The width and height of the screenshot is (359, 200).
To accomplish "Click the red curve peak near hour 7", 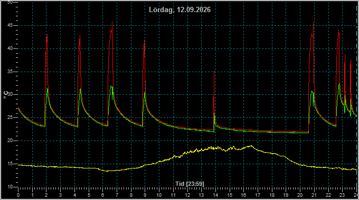I will coord(112,22).
